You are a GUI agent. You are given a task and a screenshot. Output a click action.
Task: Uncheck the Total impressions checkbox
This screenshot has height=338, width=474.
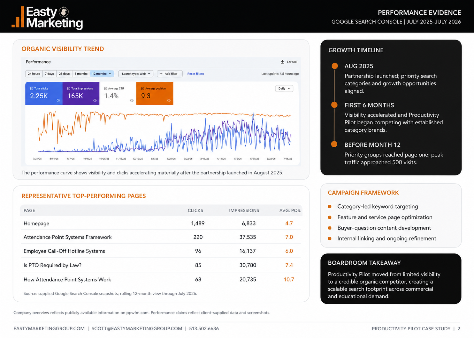[69, 89]
